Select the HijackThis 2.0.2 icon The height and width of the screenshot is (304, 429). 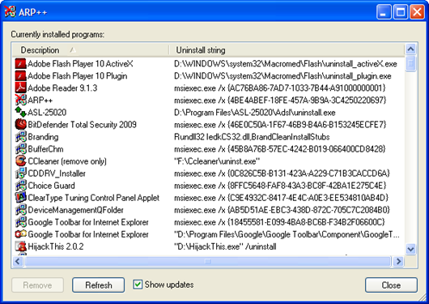[x=20, y=246]
